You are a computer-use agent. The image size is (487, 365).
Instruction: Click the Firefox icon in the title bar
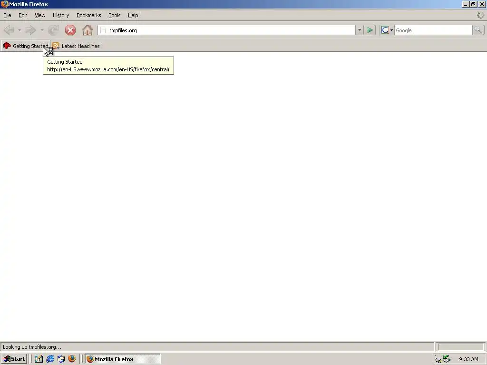pyautogui.click(x=4, y=4)
